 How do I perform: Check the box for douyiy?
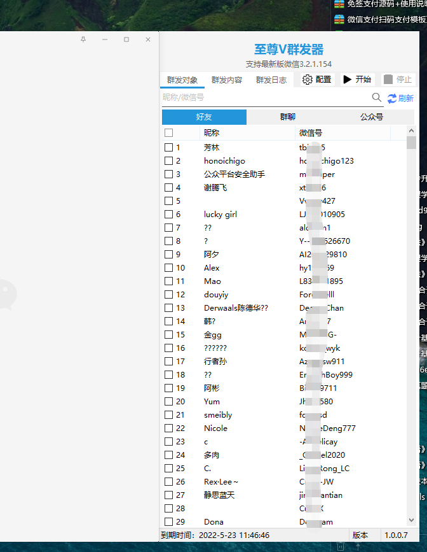(168, 295)
